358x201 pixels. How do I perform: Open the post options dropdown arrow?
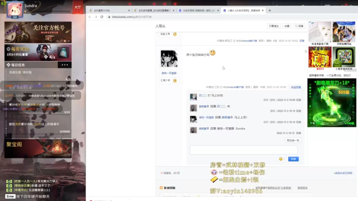(x=306, y=51)
